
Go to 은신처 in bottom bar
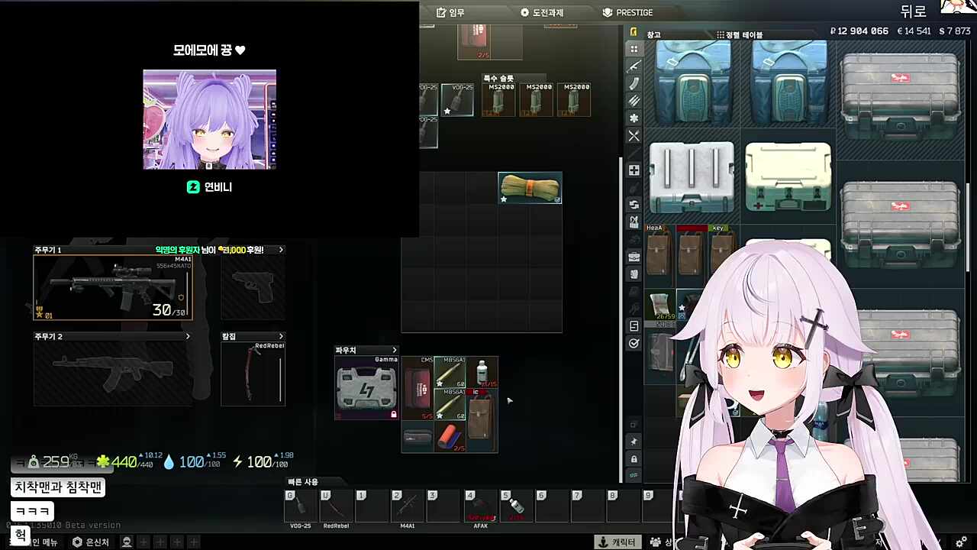[x=90, y=542]
